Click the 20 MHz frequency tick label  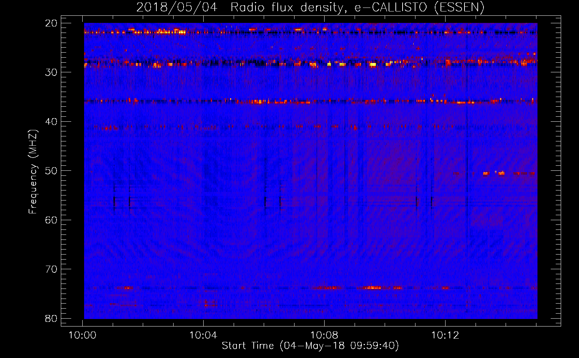pos(52,23)
